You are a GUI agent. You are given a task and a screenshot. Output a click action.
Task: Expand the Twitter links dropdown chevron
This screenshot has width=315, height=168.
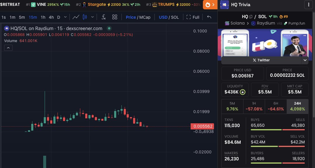pos(305,60)
